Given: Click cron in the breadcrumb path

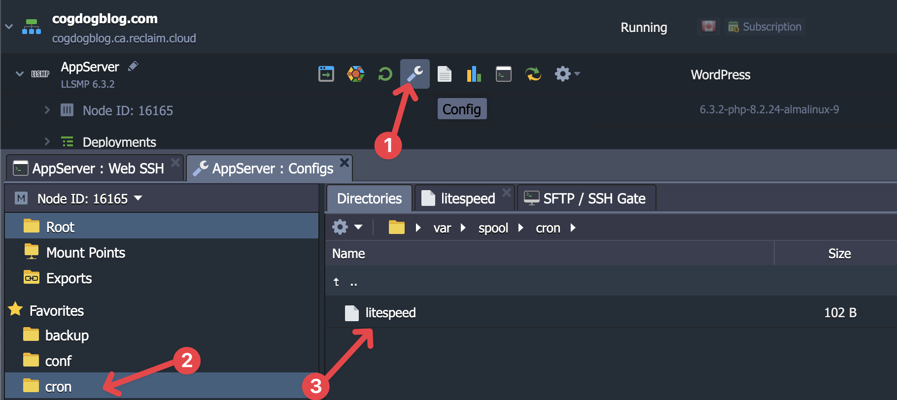Looking at the screenshot, I should click(548, 228).
